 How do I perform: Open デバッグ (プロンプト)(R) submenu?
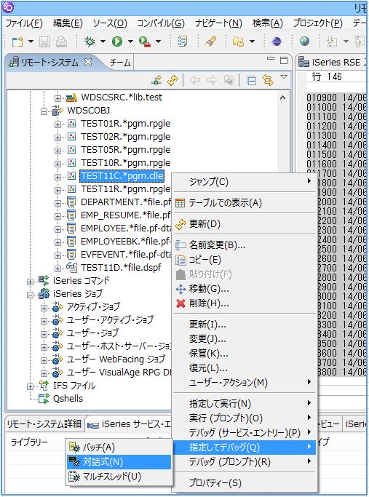(245, 462)
